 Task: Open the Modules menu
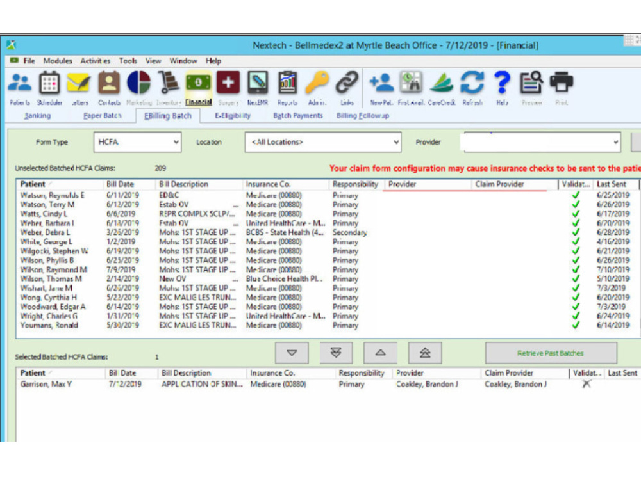point(58,61)
